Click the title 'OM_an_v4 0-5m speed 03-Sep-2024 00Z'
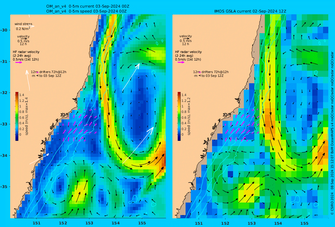This screenshot has height=227, width=335. (x=86, y=11)
